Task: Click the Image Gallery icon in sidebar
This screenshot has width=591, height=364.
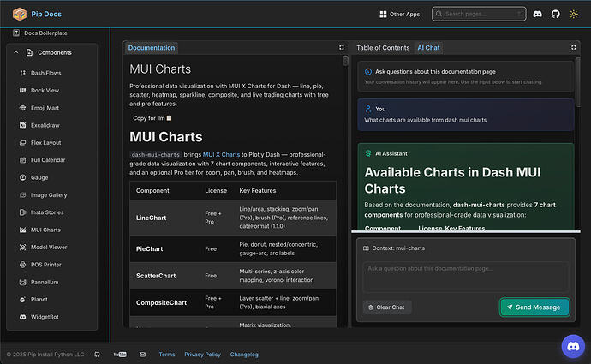Action: pos(22,194)
